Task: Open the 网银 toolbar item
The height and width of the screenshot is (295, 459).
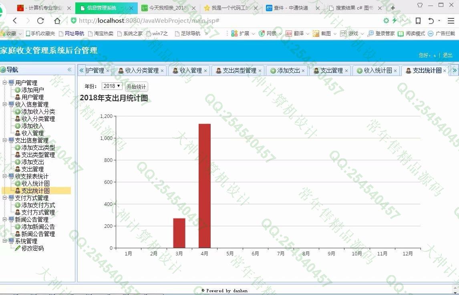Action: click(270, 34)
